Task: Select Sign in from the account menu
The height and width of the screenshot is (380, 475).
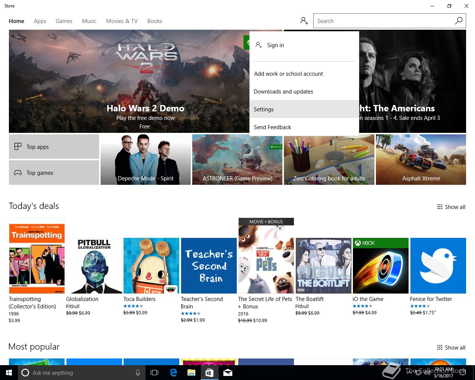Action: (x=304, y=45)
